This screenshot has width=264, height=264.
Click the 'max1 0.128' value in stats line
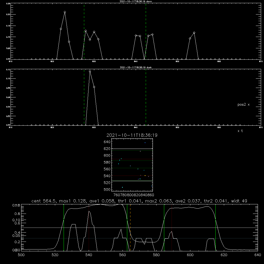72,201
